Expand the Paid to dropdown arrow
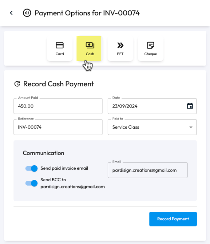The height and width of the screenshot is (244, 210). click(191, 127)
